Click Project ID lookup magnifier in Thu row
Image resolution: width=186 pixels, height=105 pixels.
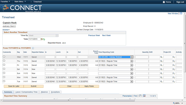pyautogui.click(x=174, y=61)
